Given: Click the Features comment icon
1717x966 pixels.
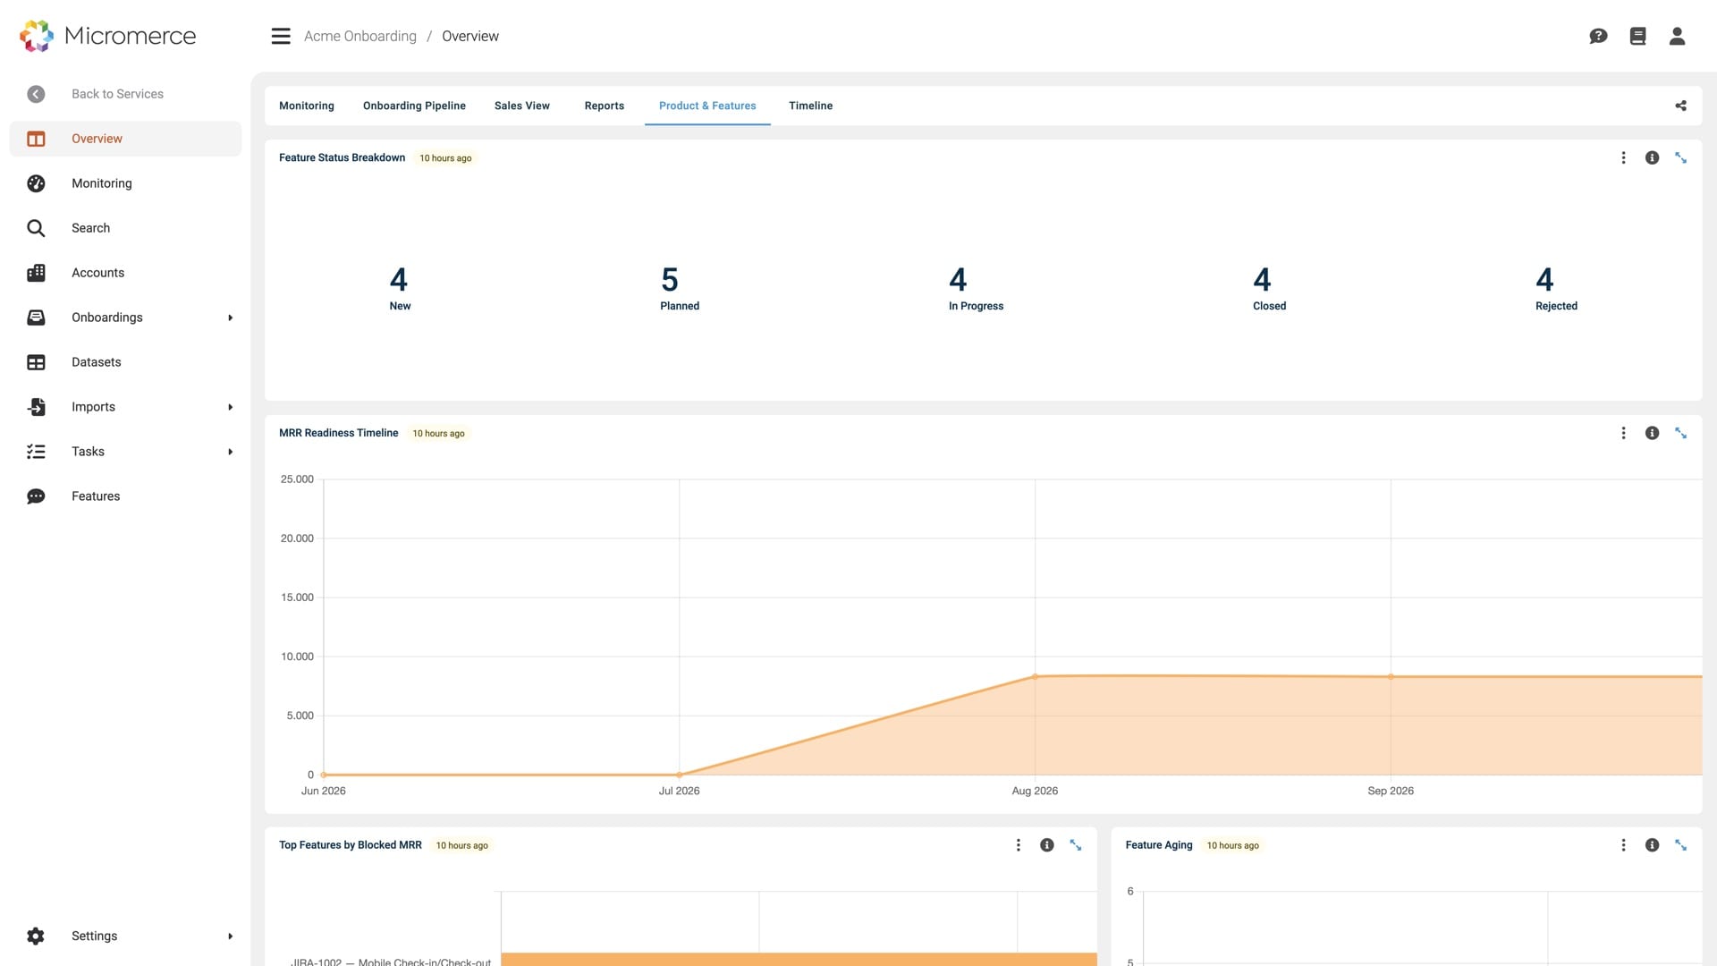Looking at the screenshot, I should [36, 496].
